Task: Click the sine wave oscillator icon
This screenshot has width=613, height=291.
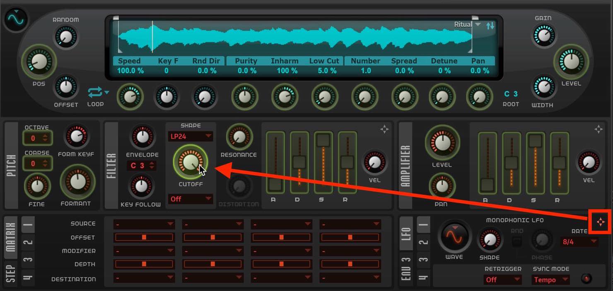Action: tap(16, 19)
